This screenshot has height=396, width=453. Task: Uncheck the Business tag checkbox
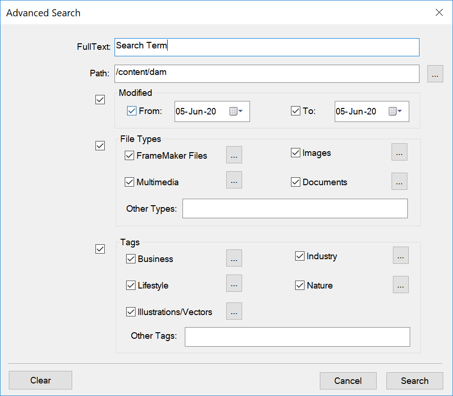point(131,259)
